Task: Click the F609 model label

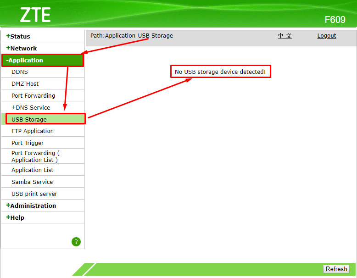Action: pos(335,20)
